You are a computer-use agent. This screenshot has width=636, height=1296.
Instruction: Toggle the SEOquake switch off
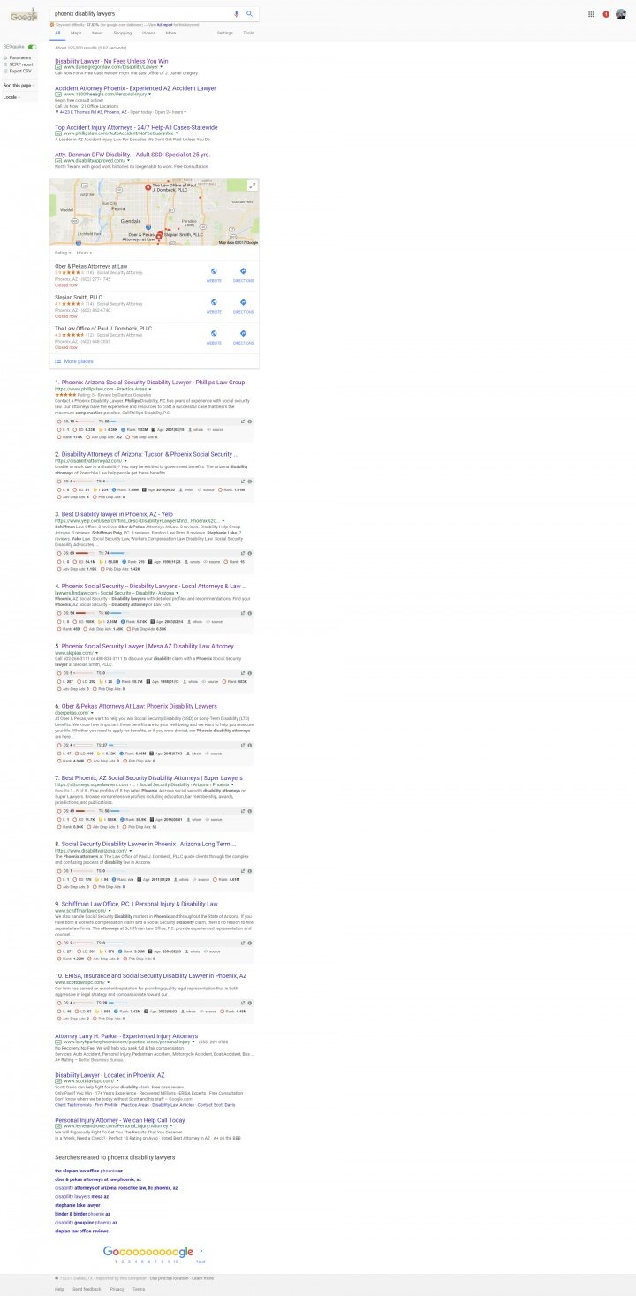[x=32, y=46]
